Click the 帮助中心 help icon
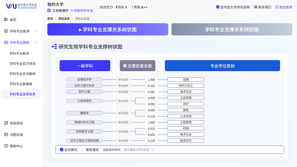 pyautogui.click(x=6, y=146)
